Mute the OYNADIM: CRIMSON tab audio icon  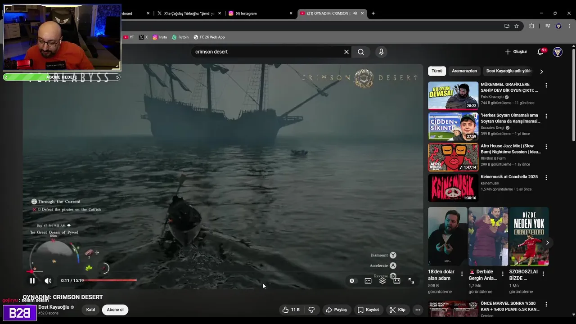(x=355, y=13)
